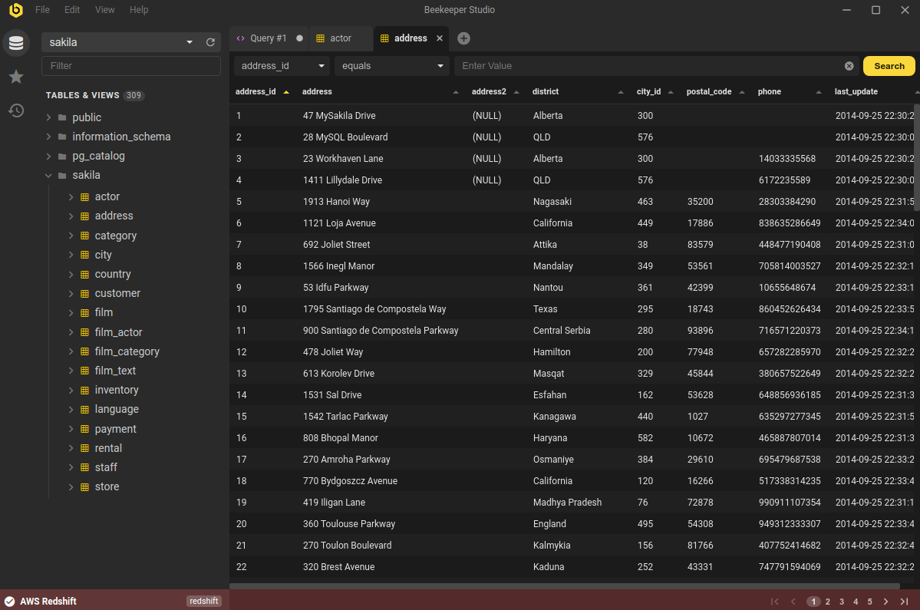This screenshot has width=920, height=610.
Task: Click the Search button
Action: click(x=889, y=66)
